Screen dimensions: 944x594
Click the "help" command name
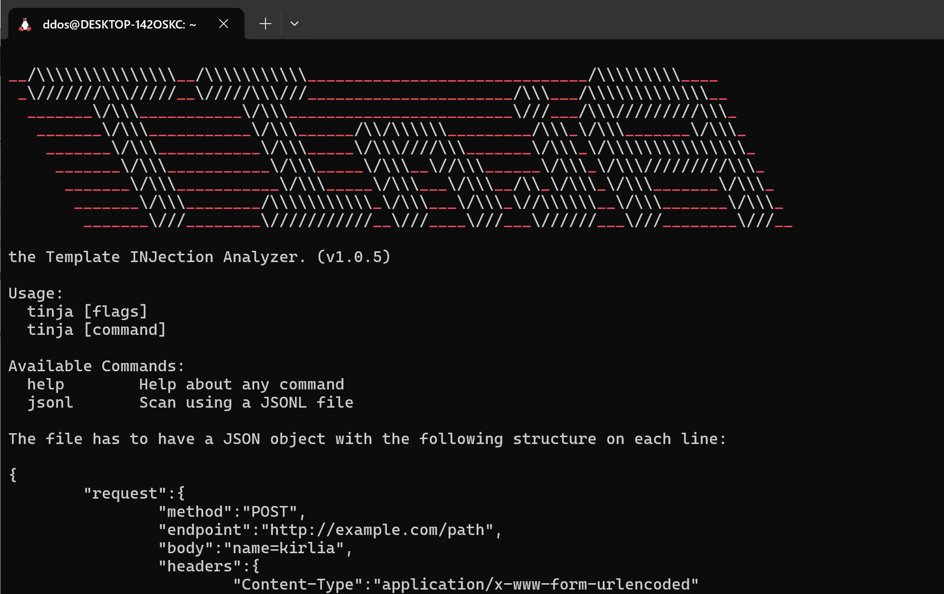[x=46, y=384]
